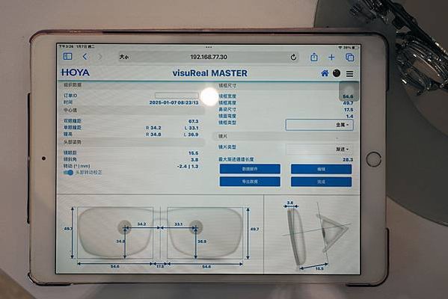Go to visuReal home screen
The image size is (448, 299).
(x=325, y=73)
